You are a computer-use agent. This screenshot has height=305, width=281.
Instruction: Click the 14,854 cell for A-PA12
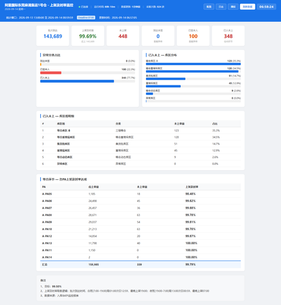[92, 236]
